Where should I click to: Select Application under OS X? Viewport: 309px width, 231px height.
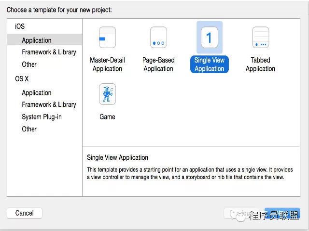coord(37,93)
